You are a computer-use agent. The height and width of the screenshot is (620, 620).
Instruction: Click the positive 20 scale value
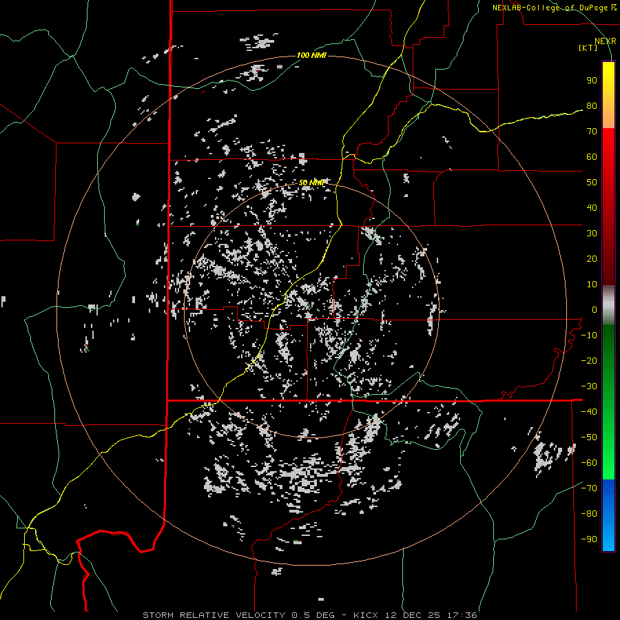[592, 259]
